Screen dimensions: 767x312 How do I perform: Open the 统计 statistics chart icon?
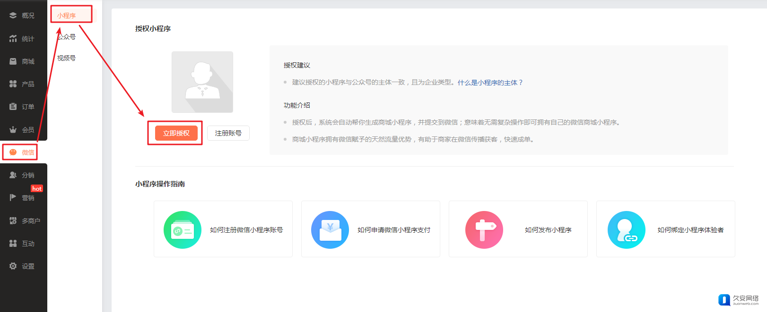click(13, 39)
